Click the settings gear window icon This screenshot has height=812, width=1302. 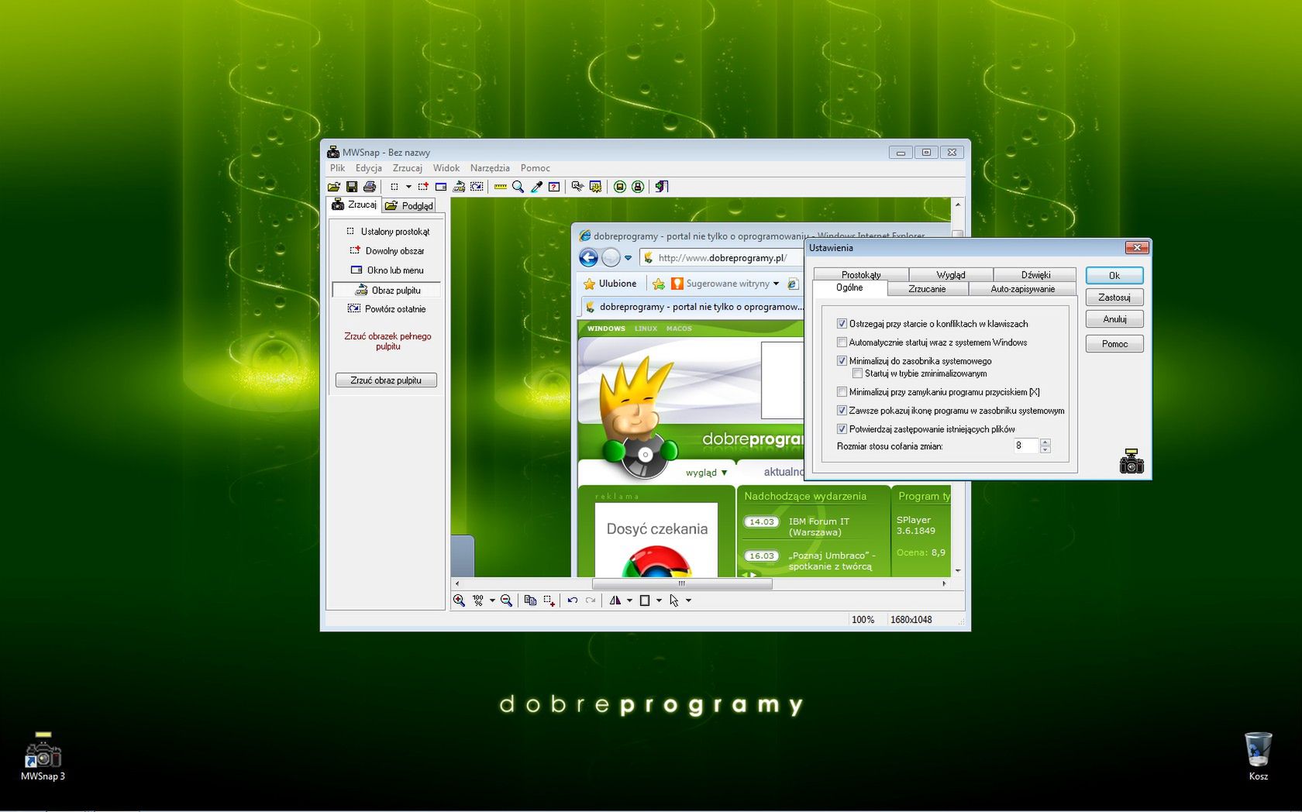pos(595,187)
